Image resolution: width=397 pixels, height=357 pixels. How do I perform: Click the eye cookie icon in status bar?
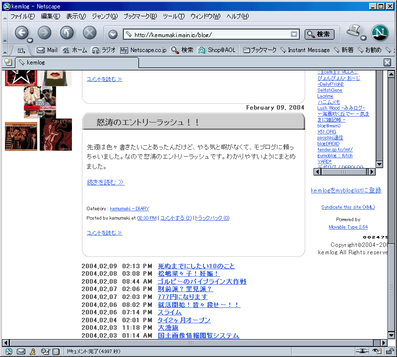click(x=377, y=351)
